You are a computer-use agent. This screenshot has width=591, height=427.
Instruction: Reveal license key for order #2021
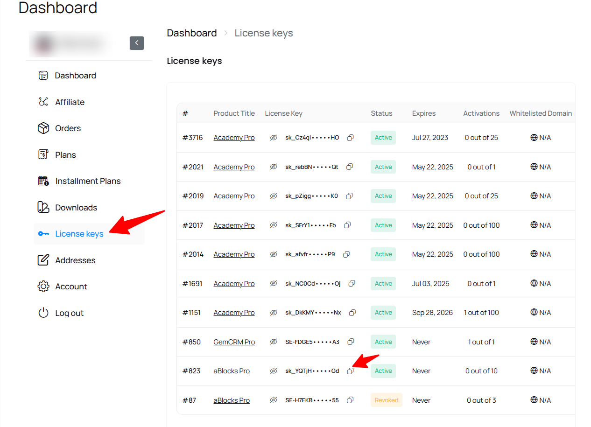tap(274, 167)
